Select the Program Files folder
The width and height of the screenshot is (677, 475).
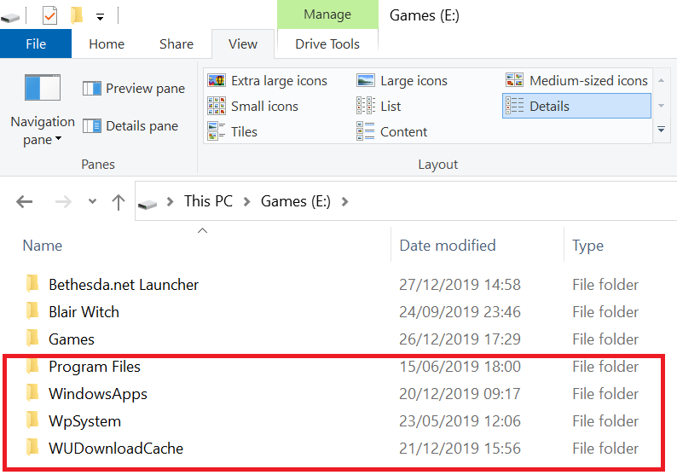pyautogui.click(x=95, y=367)
